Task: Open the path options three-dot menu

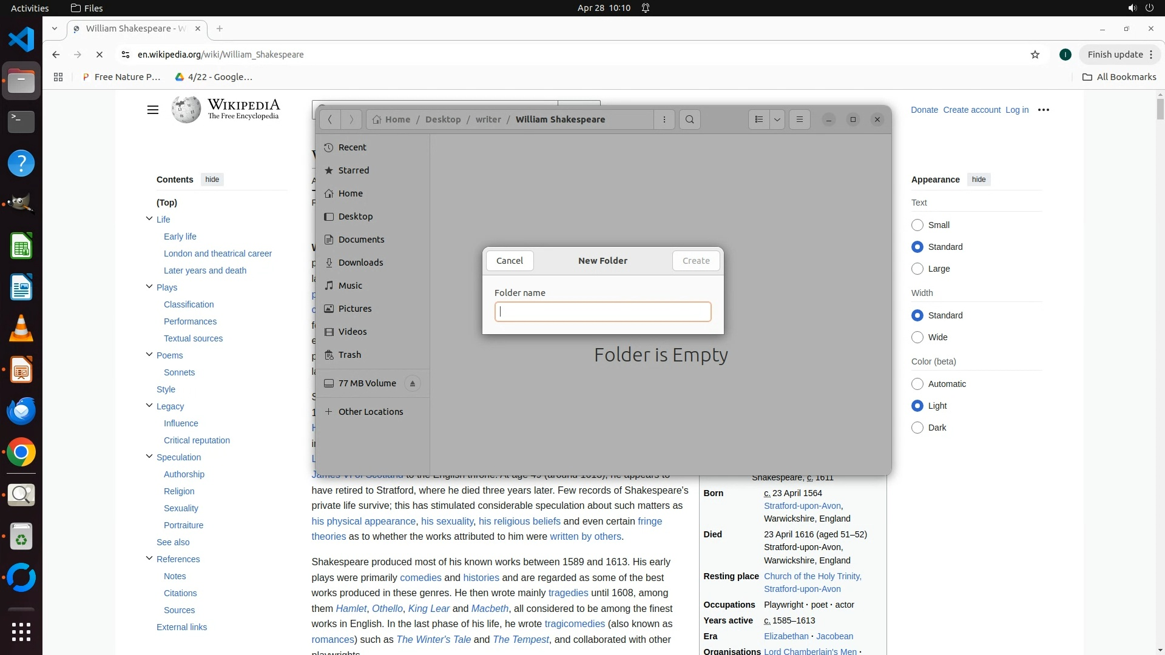Action: pos(664,119)
